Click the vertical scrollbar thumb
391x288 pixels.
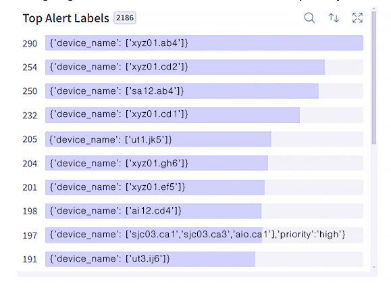point(373,77)
